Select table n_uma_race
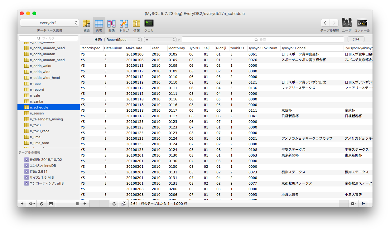Image resolution: width=390 pixels, height=232 pixels. pyautogui.click(x=49, y=143)
